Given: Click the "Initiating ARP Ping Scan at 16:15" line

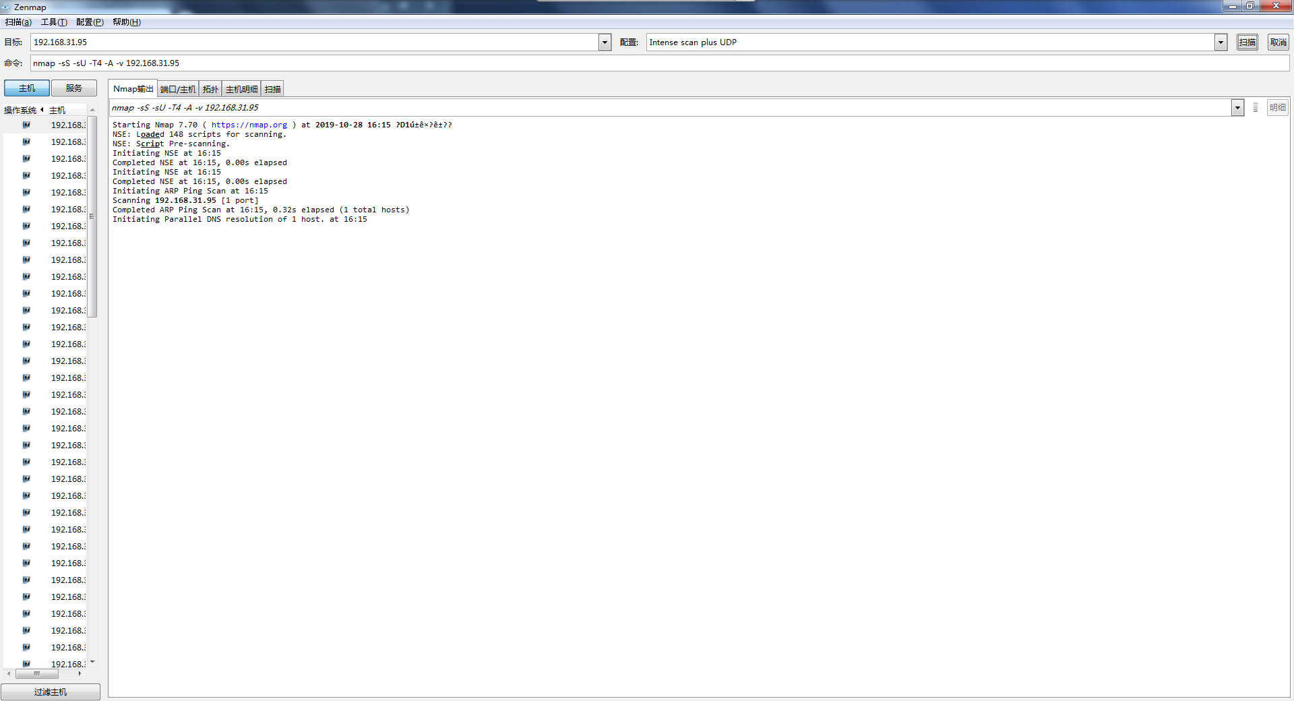Looking at the screenshot, I should point(190,191).
